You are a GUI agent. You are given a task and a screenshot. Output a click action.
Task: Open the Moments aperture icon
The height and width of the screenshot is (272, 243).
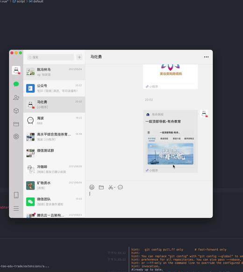pos(16,137)
